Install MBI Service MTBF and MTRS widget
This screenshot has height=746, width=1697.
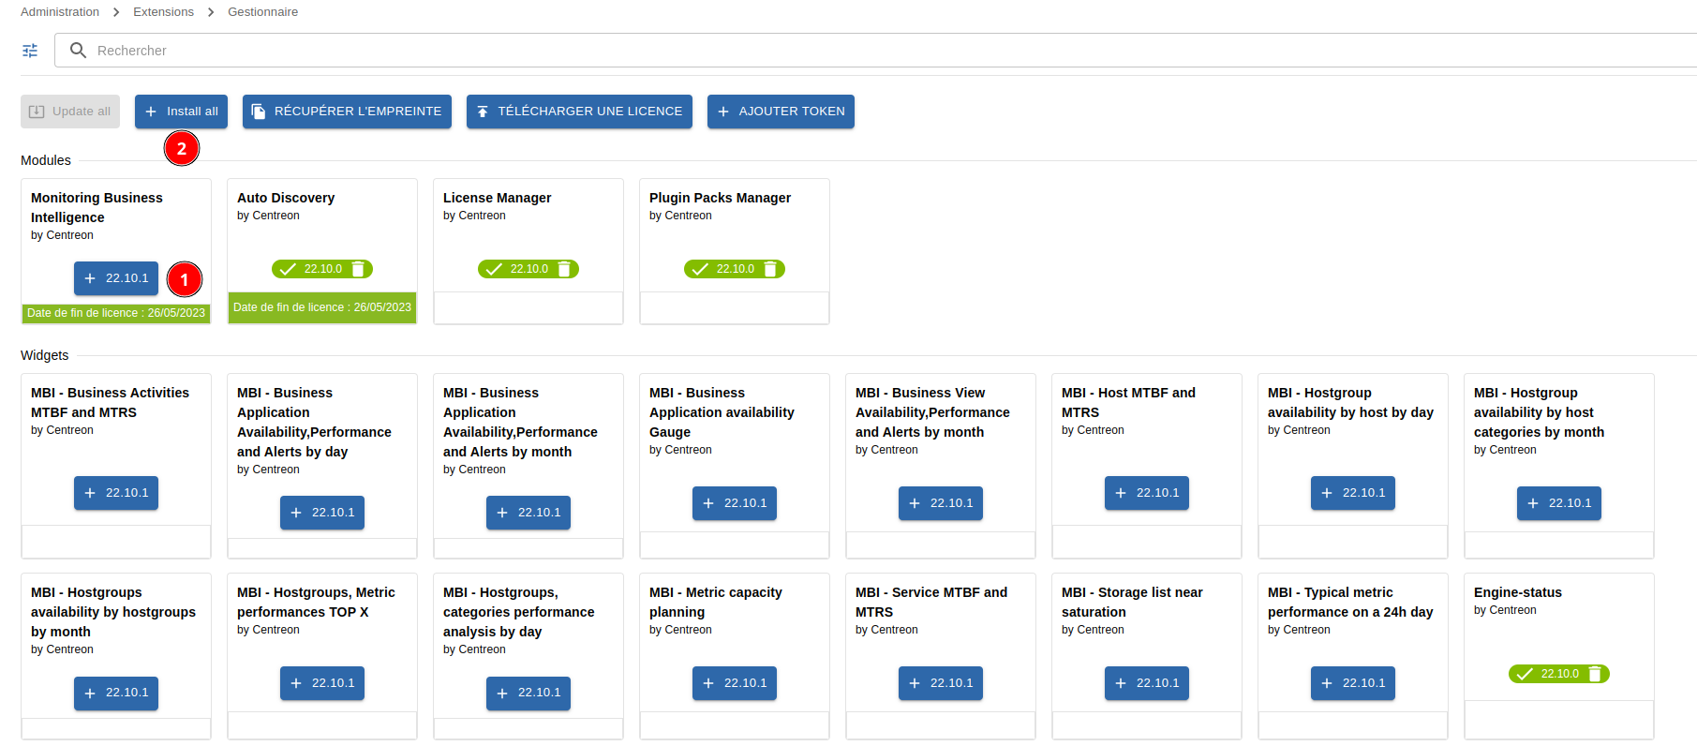[x=941, y=683]
